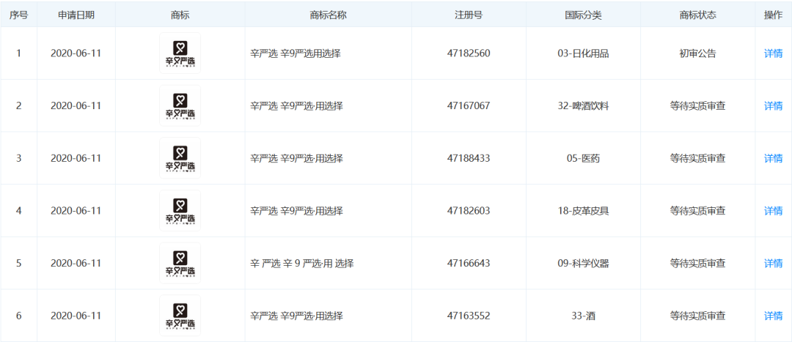
Task: Click trademark logo for 33-酒 row
Action: click(x=180, y=316)
